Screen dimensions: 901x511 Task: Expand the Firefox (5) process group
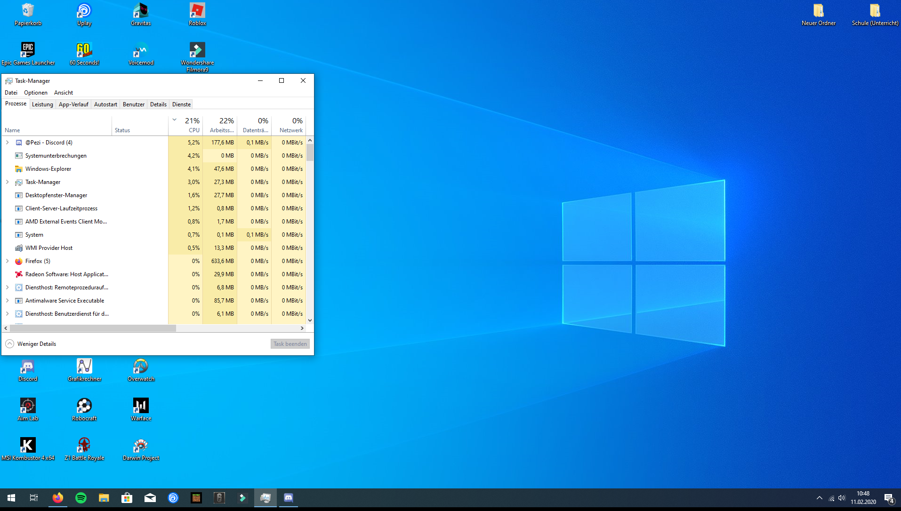pyautogui.click(x=8, y=261)
